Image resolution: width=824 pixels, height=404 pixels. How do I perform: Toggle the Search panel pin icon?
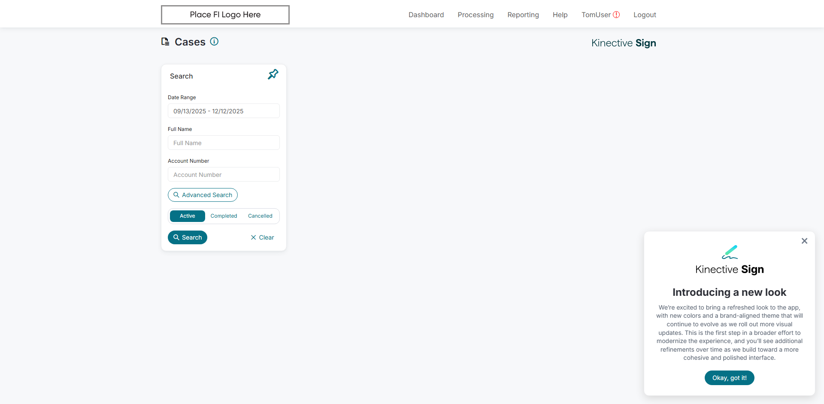coord(273,74)
